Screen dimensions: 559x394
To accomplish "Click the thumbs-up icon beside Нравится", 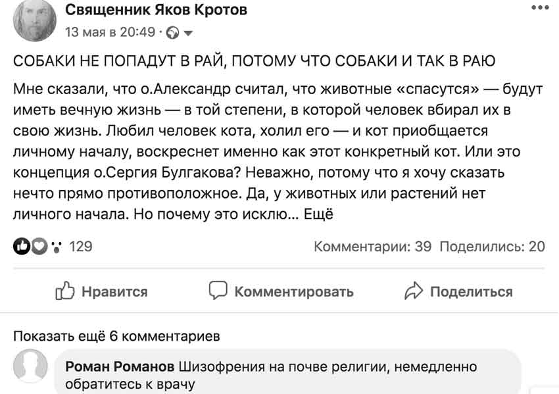I will (65, 291).
